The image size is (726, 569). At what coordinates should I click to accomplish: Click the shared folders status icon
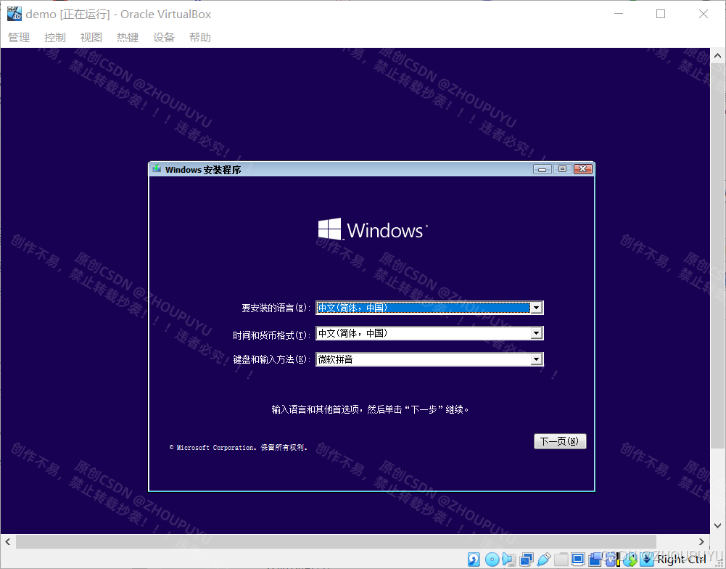[x=561, y=560]
